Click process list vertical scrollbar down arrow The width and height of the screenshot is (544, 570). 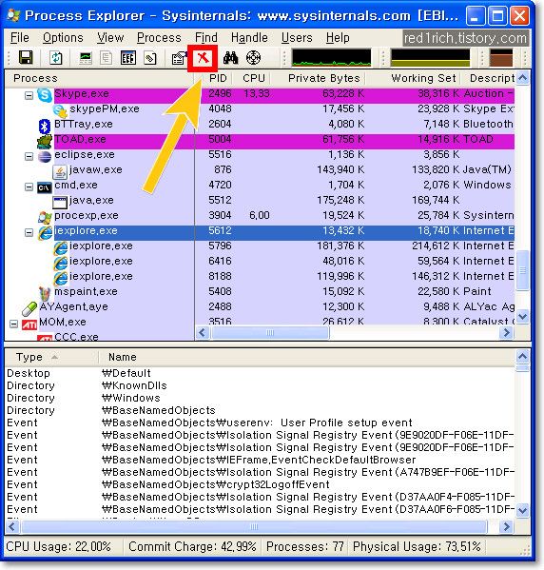click(522, 316)
